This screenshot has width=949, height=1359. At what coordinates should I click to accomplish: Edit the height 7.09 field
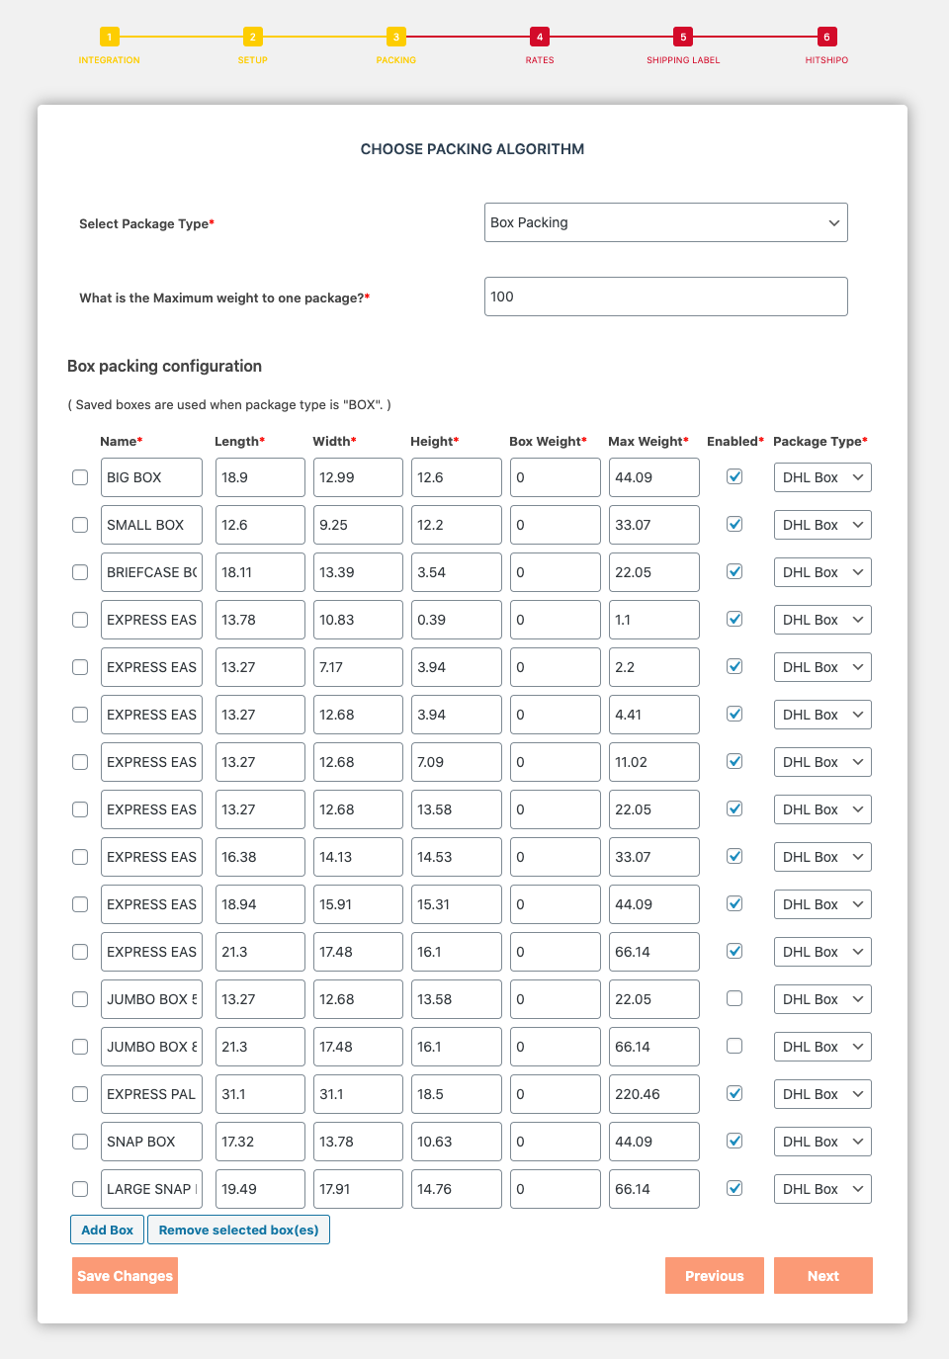(457, 762)
